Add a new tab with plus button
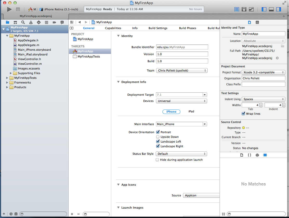289x218 pixels. click(x=284, y=16)
